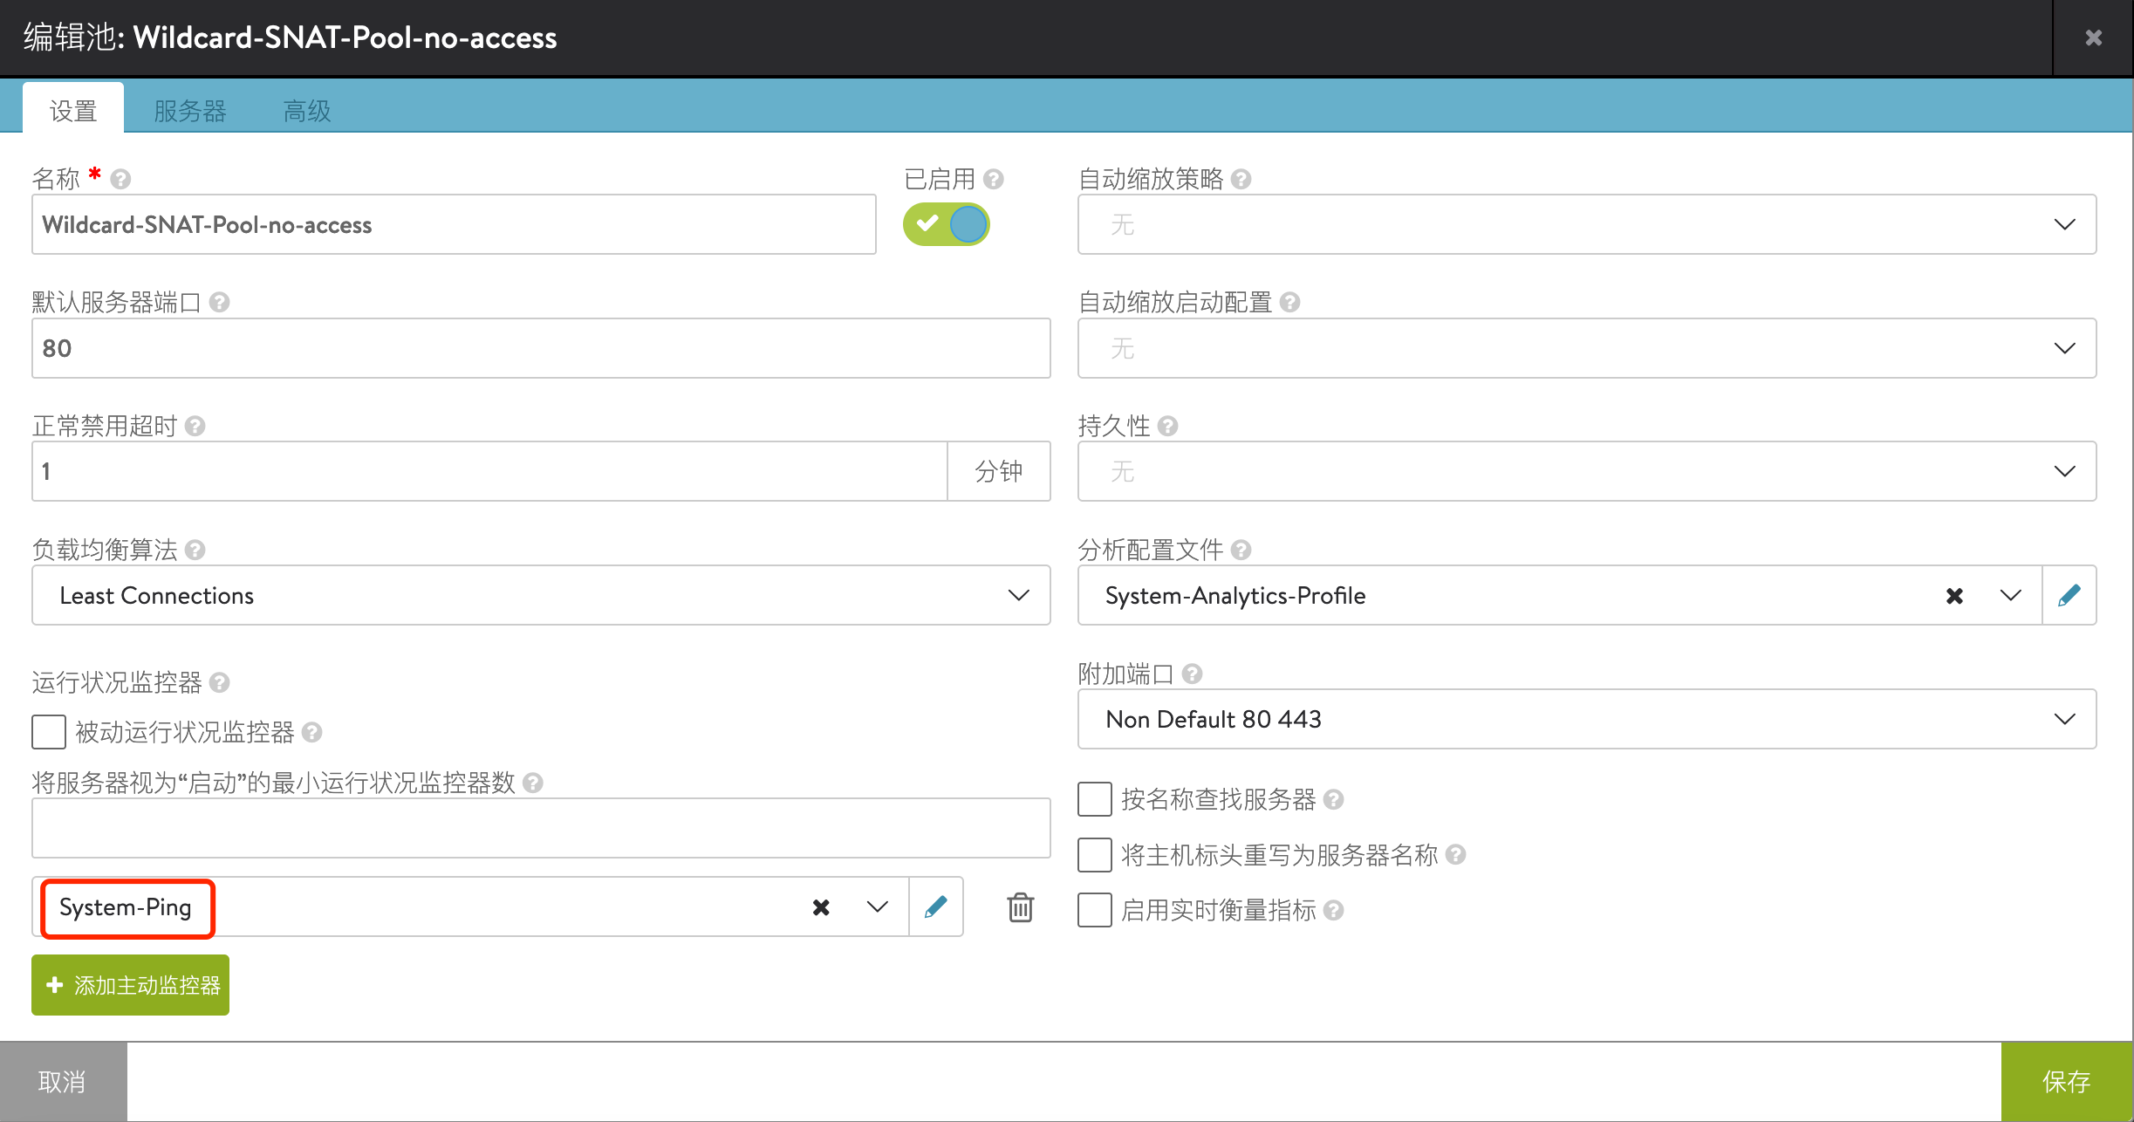Check 启用实时衡量指标 checkbox
This screenshot has width=2134, height=1122.
(x=1095, y=910)
